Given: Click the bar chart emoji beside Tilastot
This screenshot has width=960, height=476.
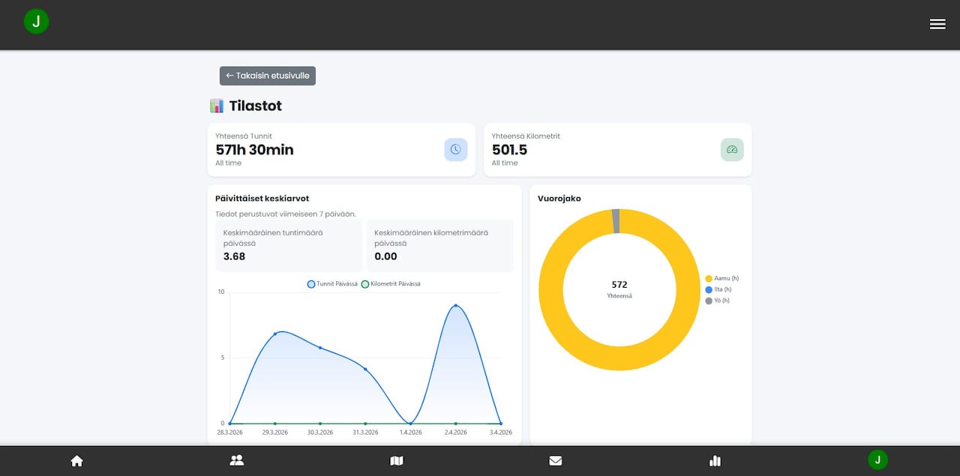Looking at the screenshot, I should 217,106.
